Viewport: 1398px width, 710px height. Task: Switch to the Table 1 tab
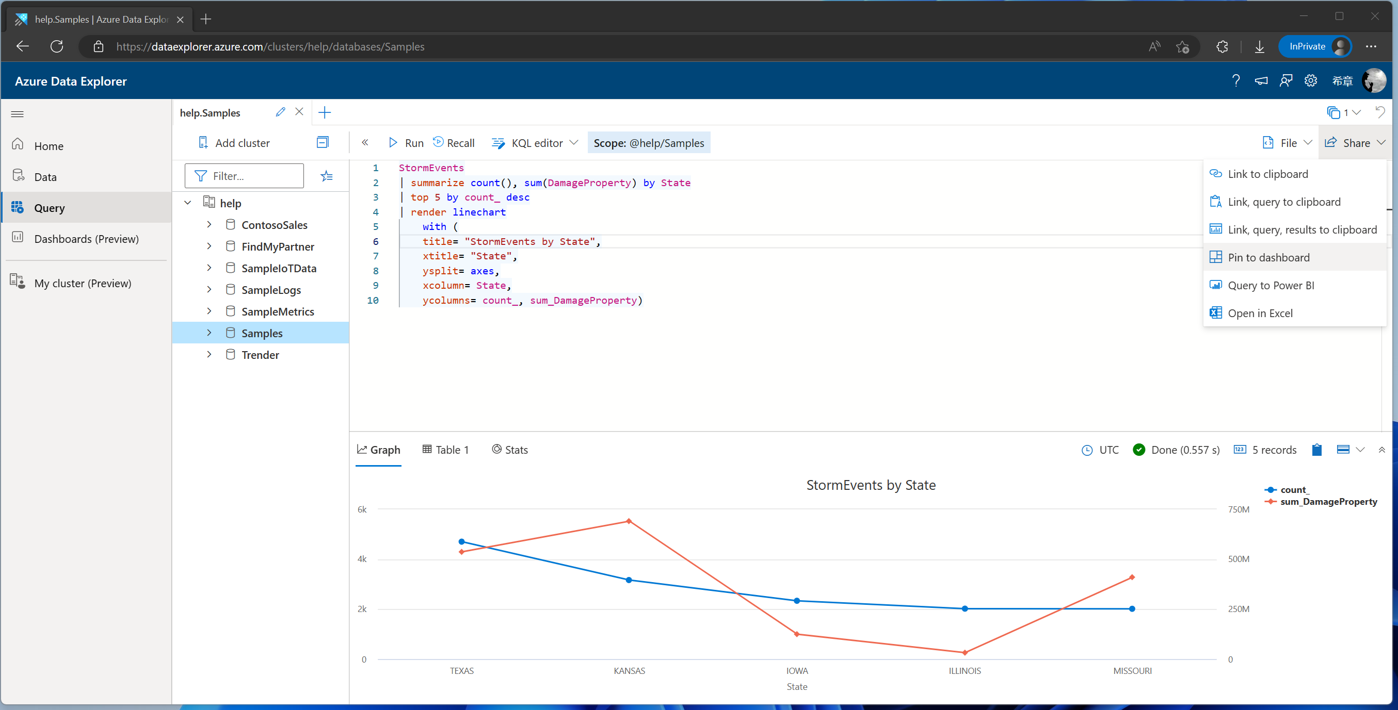point(445,450)
